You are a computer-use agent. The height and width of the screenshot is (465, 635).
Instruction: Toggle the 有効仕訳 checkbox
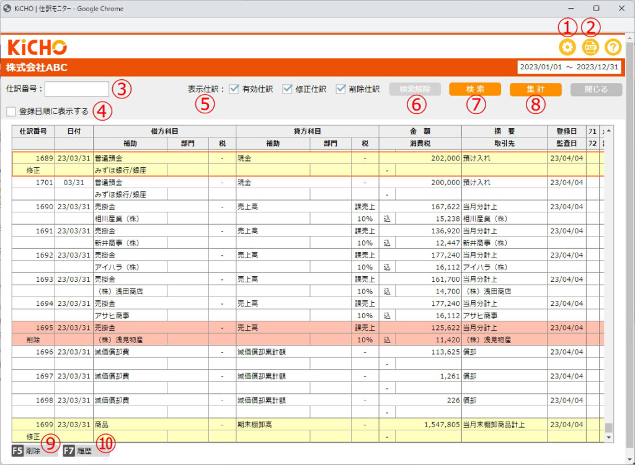234,89
